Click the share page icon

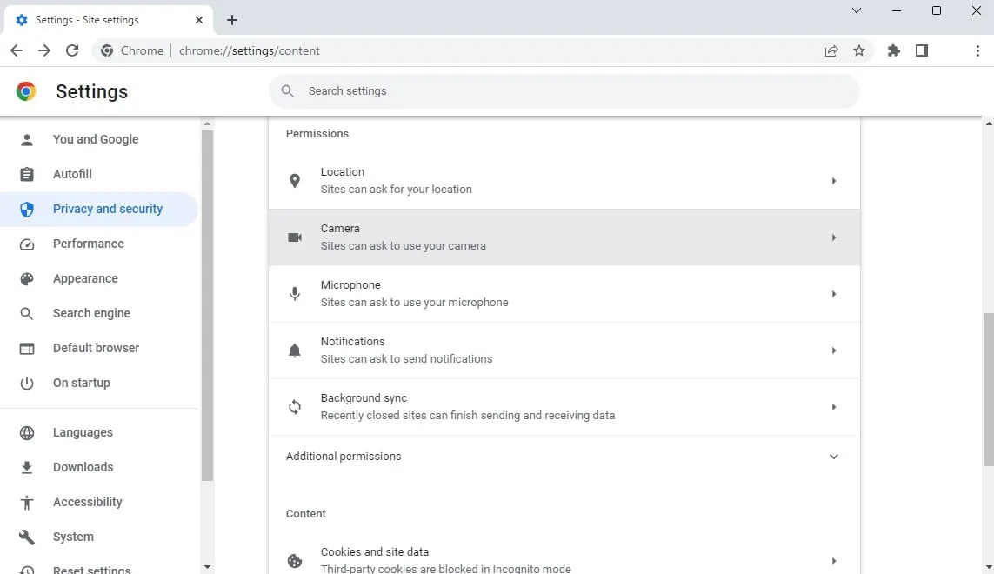(x=831, y=50)
